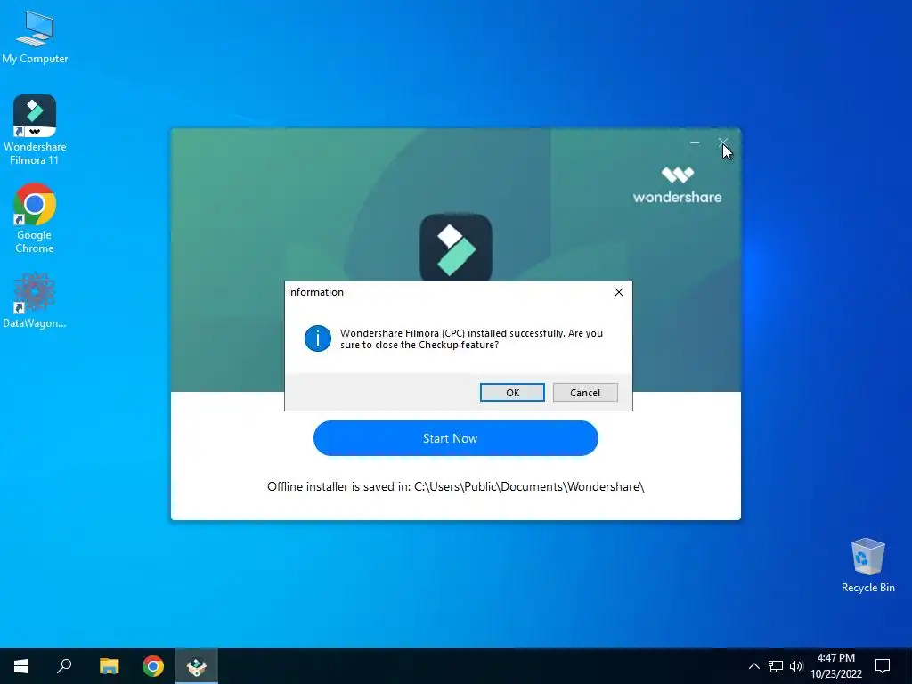912x684 pixels.
Task: Click the blue info icon in the dialog
Action: (318, 338)
